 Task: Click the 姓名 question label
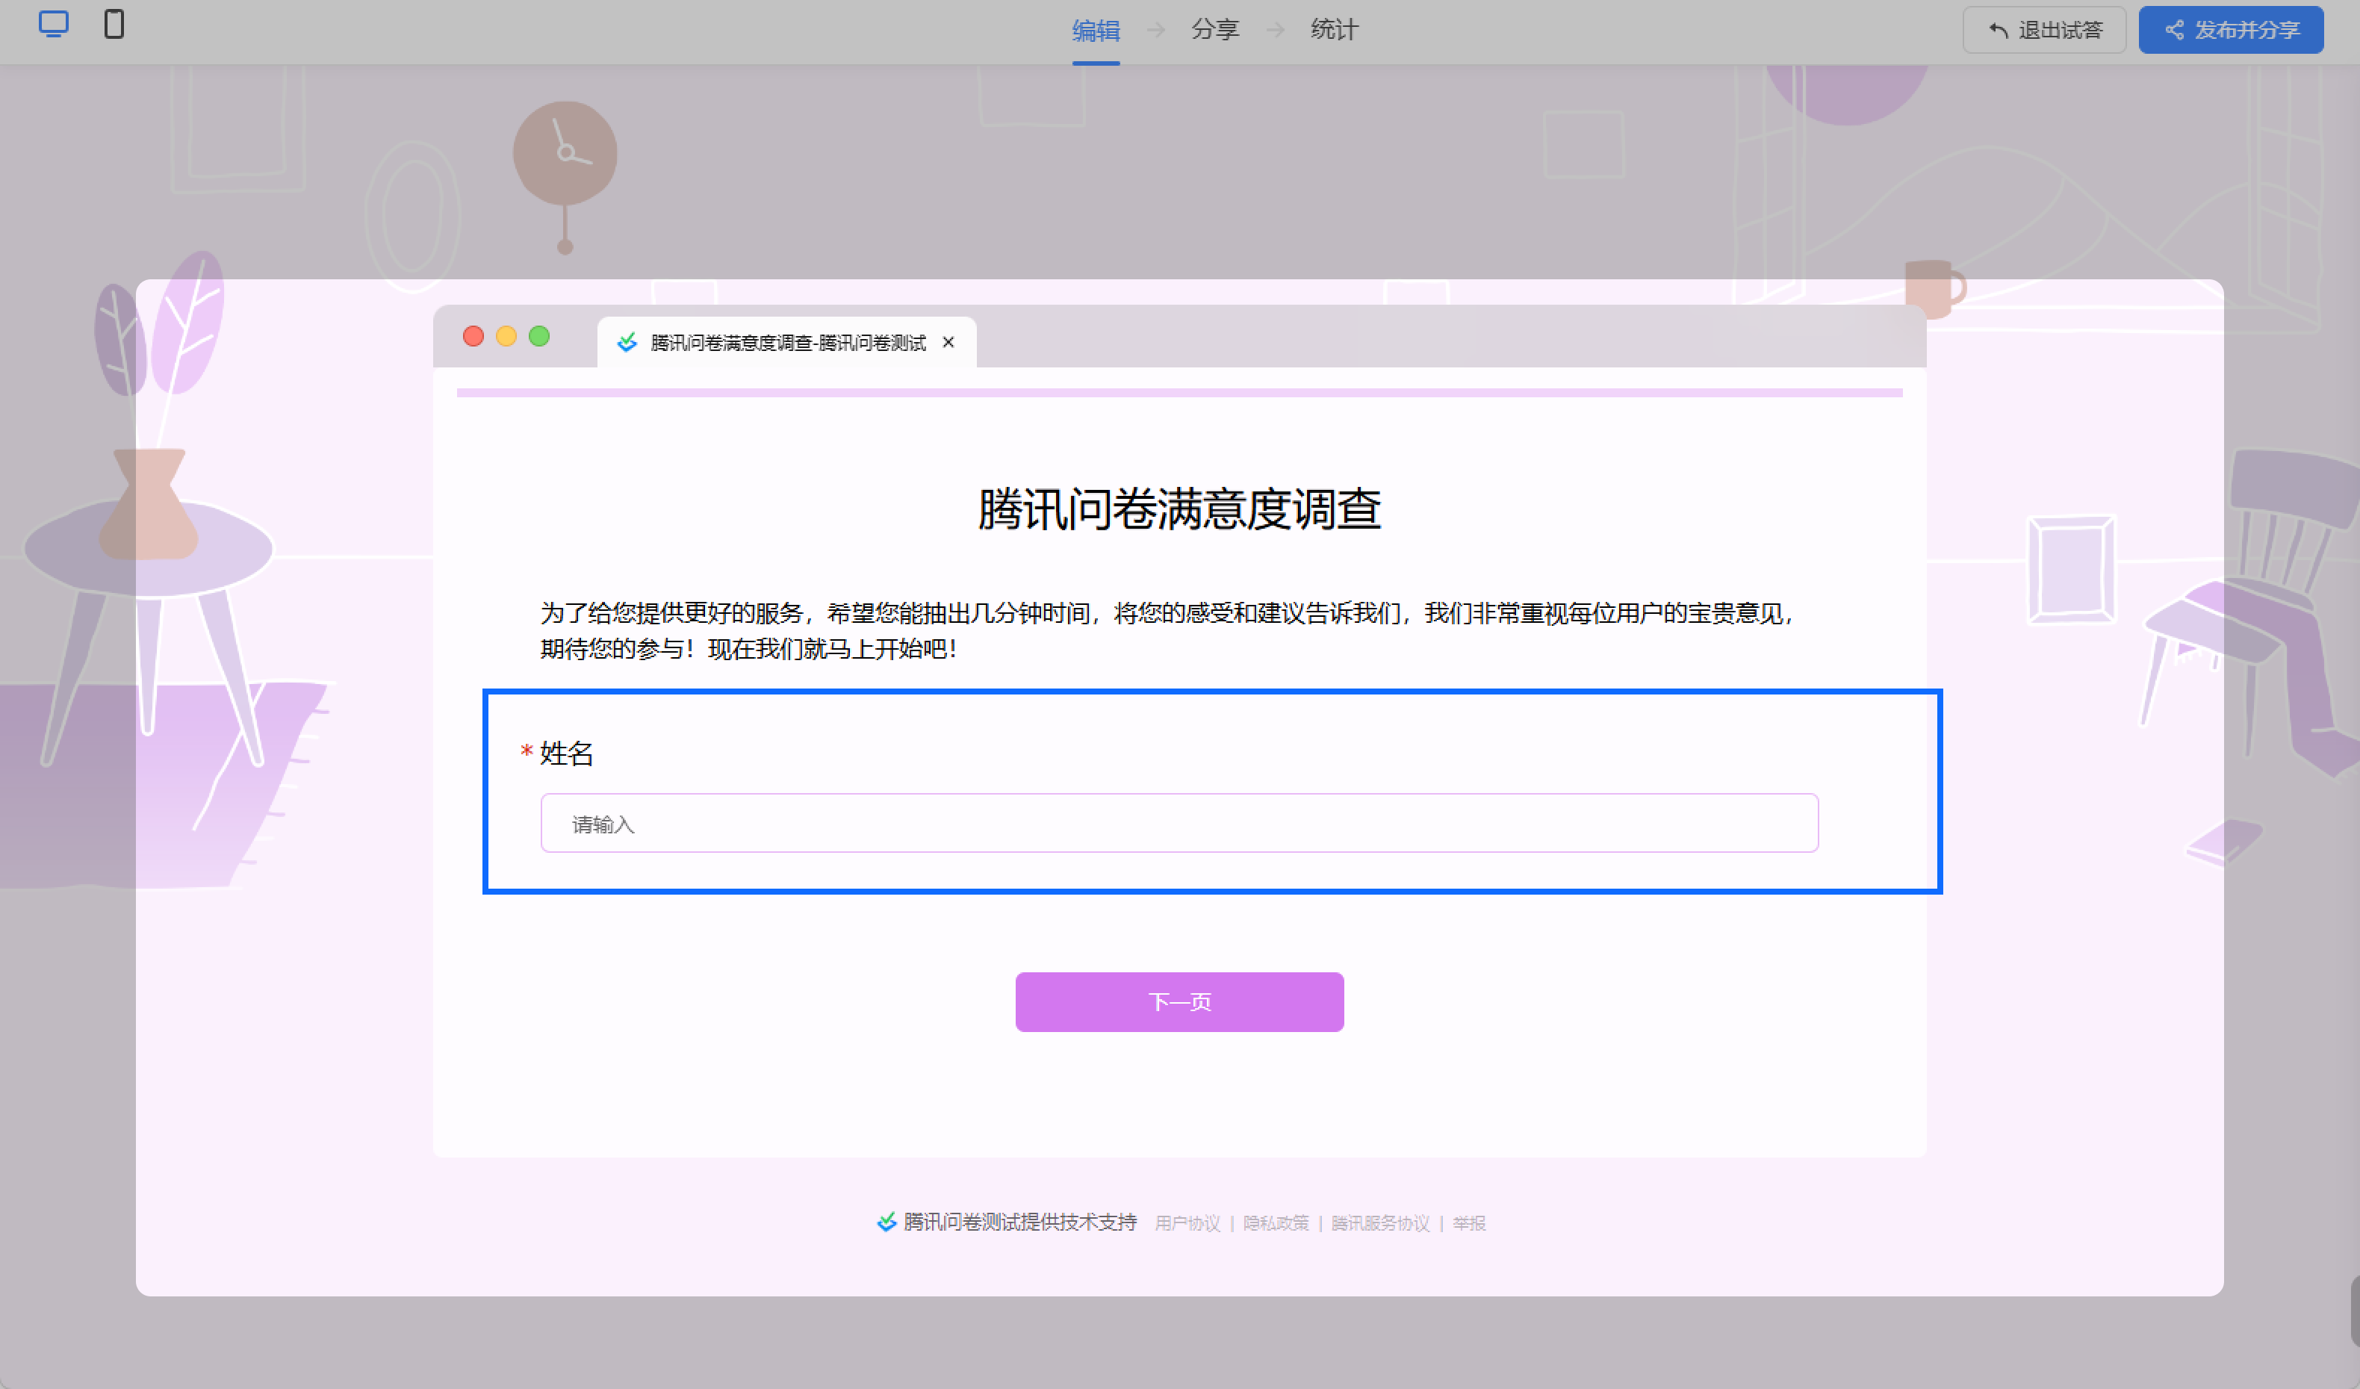pyautogui.click(x=567, y=753)
